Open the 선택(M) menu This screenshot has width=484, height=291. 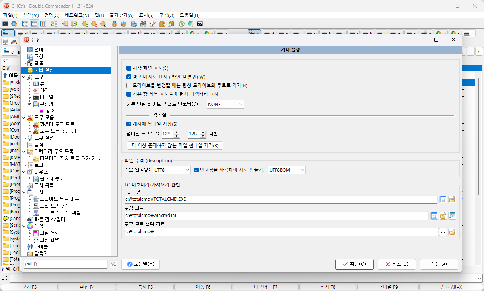click(x=31, y=15)
